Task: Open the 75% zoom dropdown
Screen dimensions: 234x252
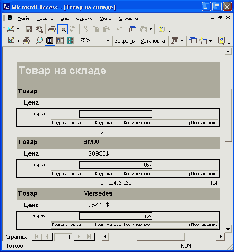Action: pyautogui.click(x=108, y=41)
